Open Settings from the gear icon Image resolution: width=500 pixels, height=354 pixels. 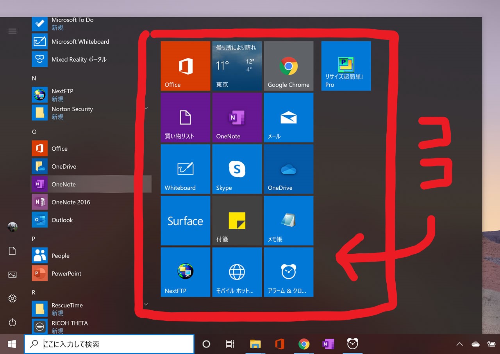(12, 299)
